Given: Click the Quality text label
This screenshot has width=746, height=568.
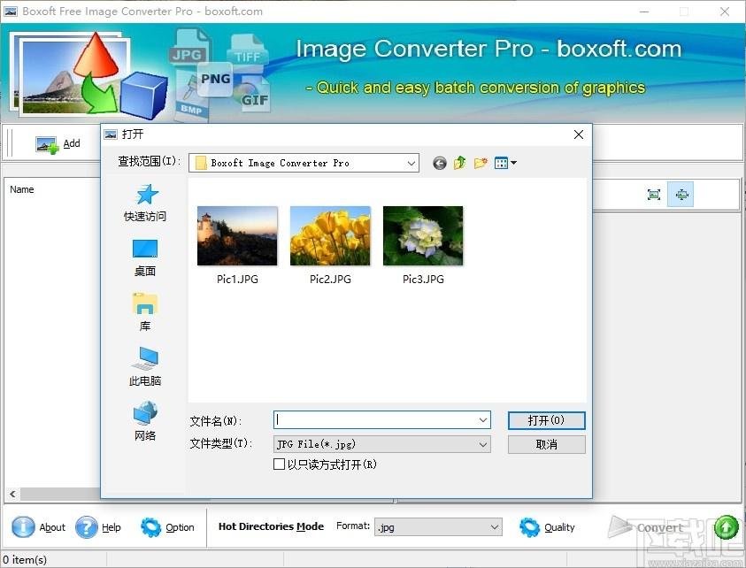Looking at the screenshot, I should (559, 527).
